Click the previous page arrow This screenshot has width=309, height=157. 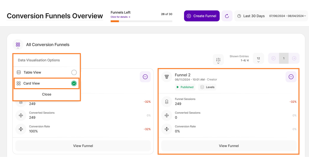tap(274, 58)
